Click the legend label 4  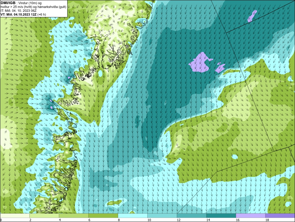coord(60,220)
